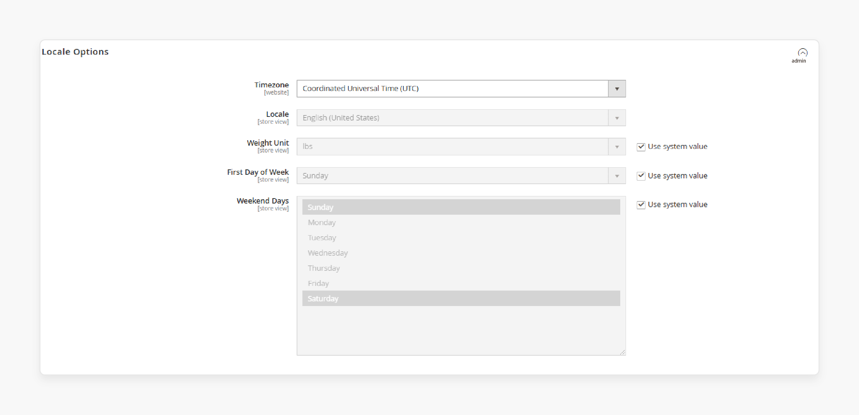Click the Locale field label
This screenshot has width=859, height=415.
277,114
